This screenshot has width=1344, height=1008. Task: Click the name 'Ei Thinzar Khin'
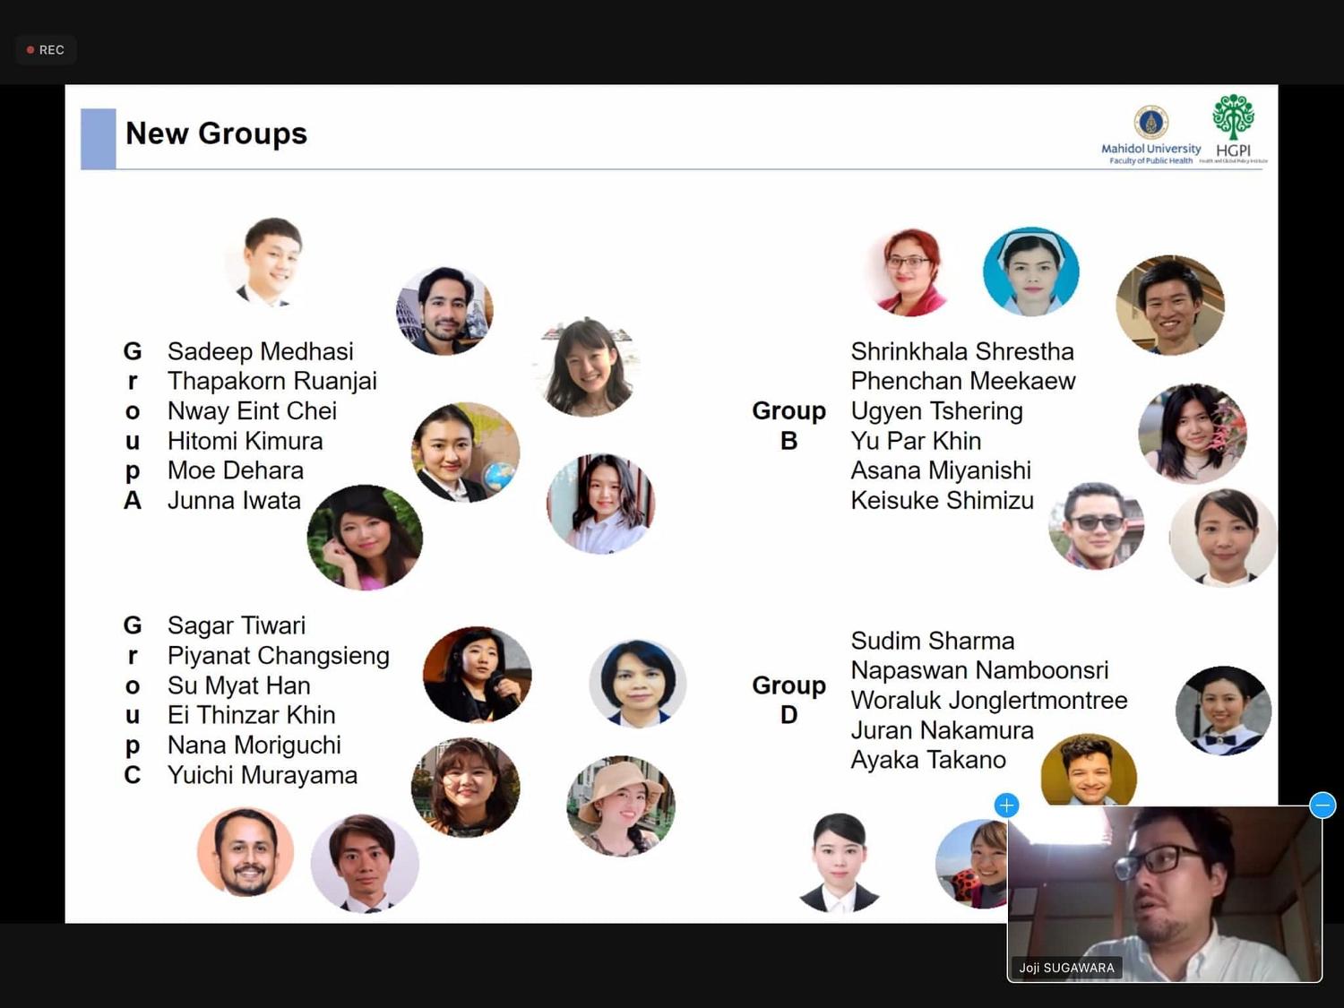(252, 715)
